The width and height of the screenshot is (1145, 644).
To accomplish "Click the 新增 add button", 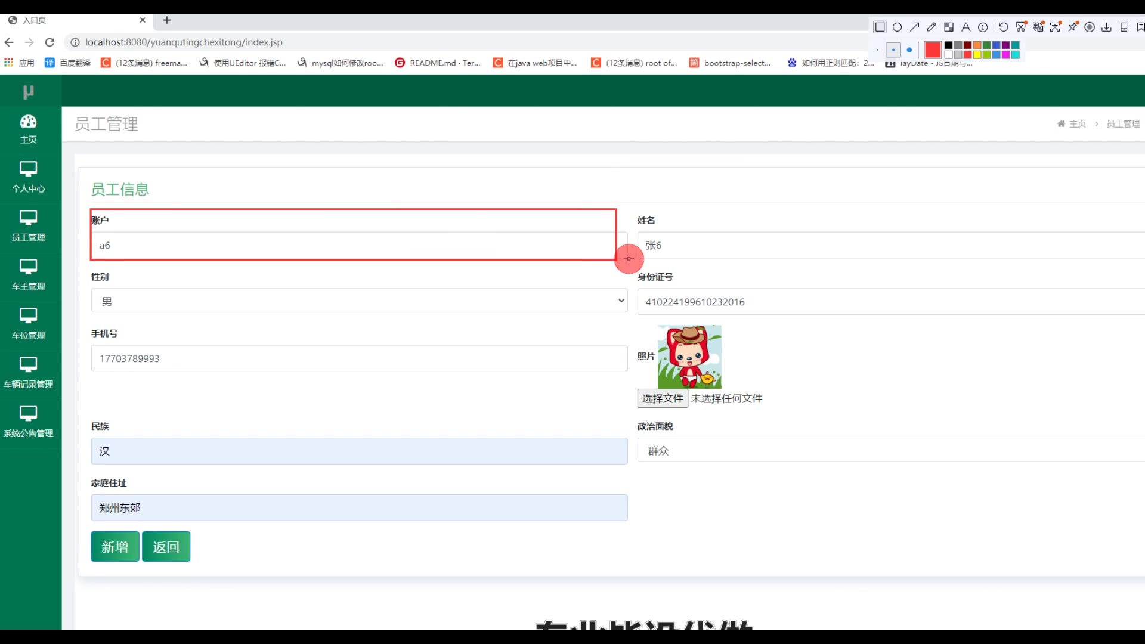I will 115,546.
